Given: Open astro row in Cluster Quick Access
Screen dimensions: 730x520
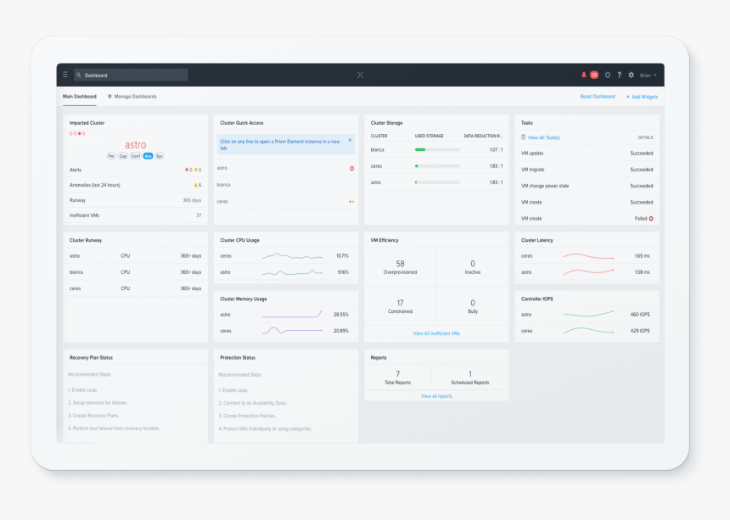Looking at the screenshot, I should coord(286,168).
